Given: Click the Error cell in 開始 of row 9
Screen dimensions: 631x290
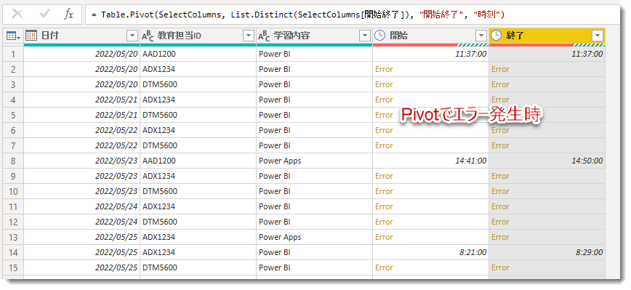Looking at the screenshot, I should click(430, 176).
